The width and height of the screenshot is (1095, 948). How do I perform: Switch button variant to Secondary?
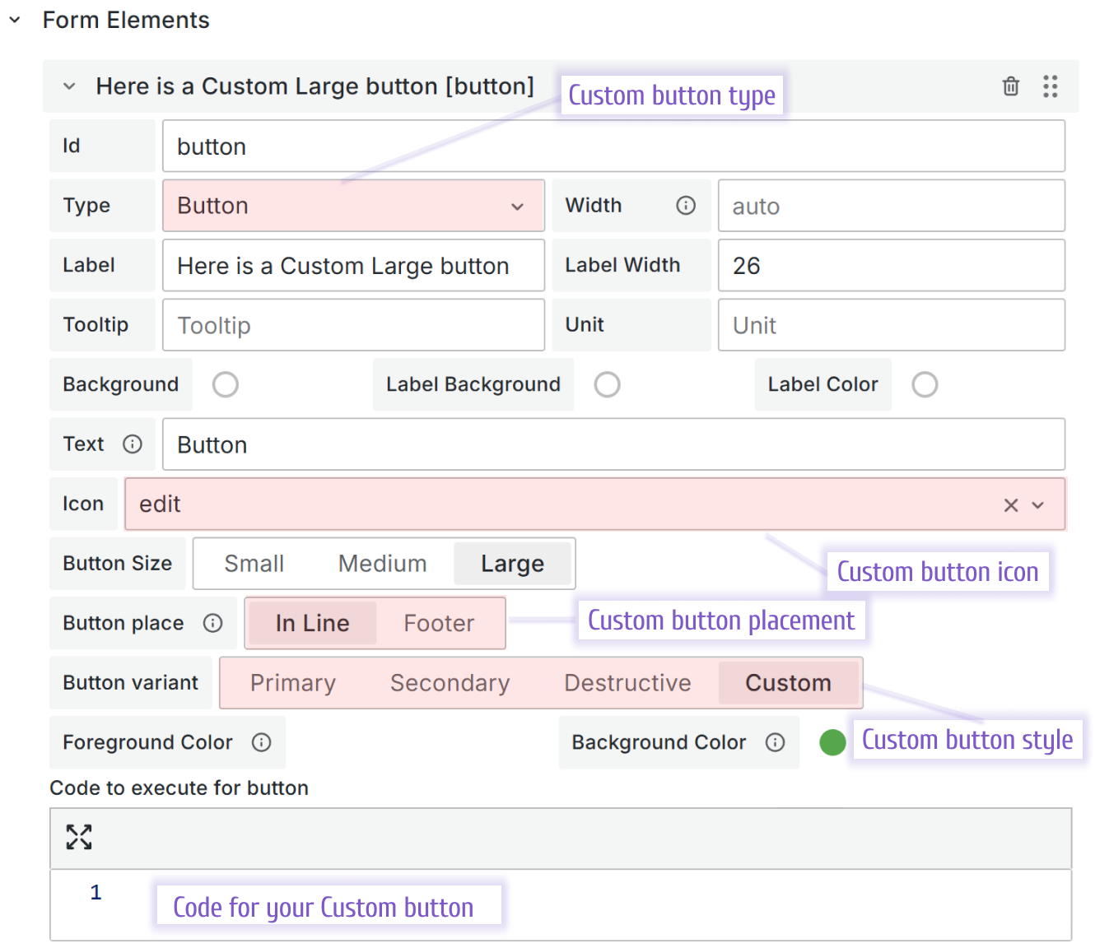tap(449, 682)
